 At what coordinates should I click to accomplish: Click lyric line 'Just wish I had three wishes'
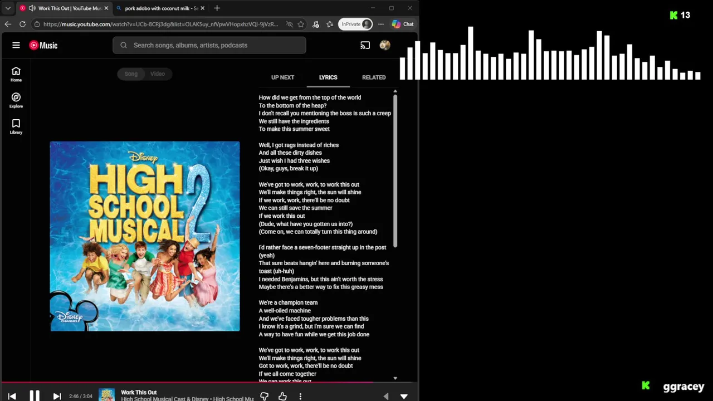tap(294, 160)
